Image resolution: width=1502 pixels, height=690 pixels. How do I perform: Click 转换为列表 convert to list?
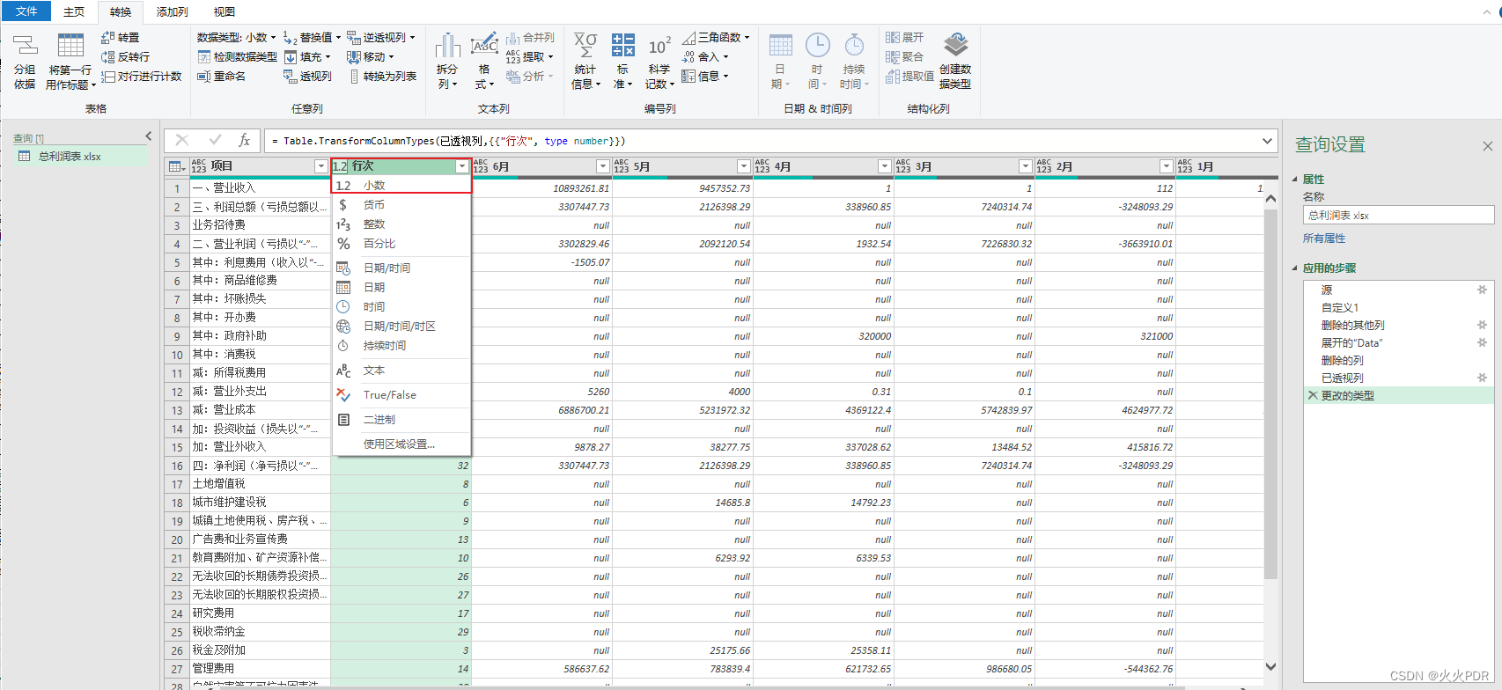(x=382, y=77)
